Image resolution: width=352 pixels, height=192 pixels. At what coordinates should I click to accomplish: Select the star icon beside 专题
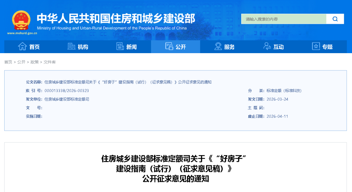click(316, 47)
